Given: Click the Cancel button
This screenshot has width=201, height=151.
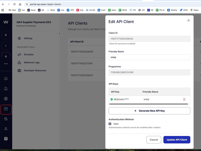Looking at the screenshot, I should [154, 140].
